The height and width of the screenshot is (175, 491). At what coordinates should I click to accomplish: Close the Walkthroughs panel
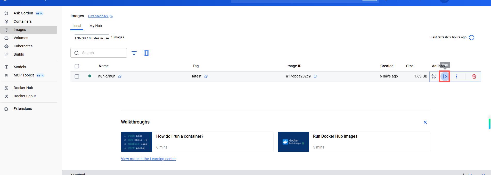coord(425,122)
